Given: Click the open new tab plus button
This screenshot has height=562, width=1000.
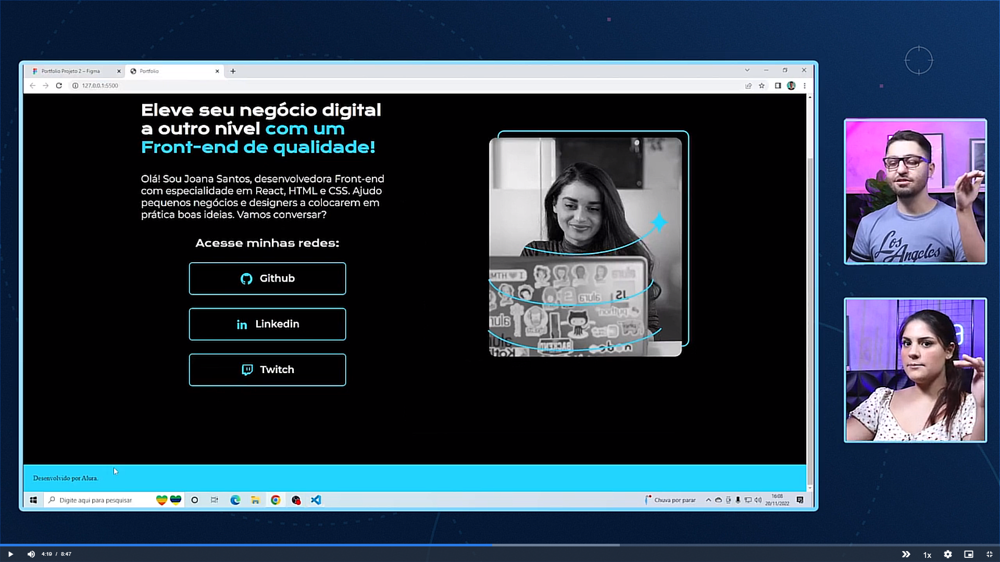Looking at the screenshot, I should point(233,71).
